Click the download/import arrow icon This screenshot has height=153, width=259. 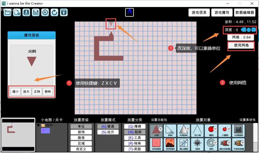point(26,12)
